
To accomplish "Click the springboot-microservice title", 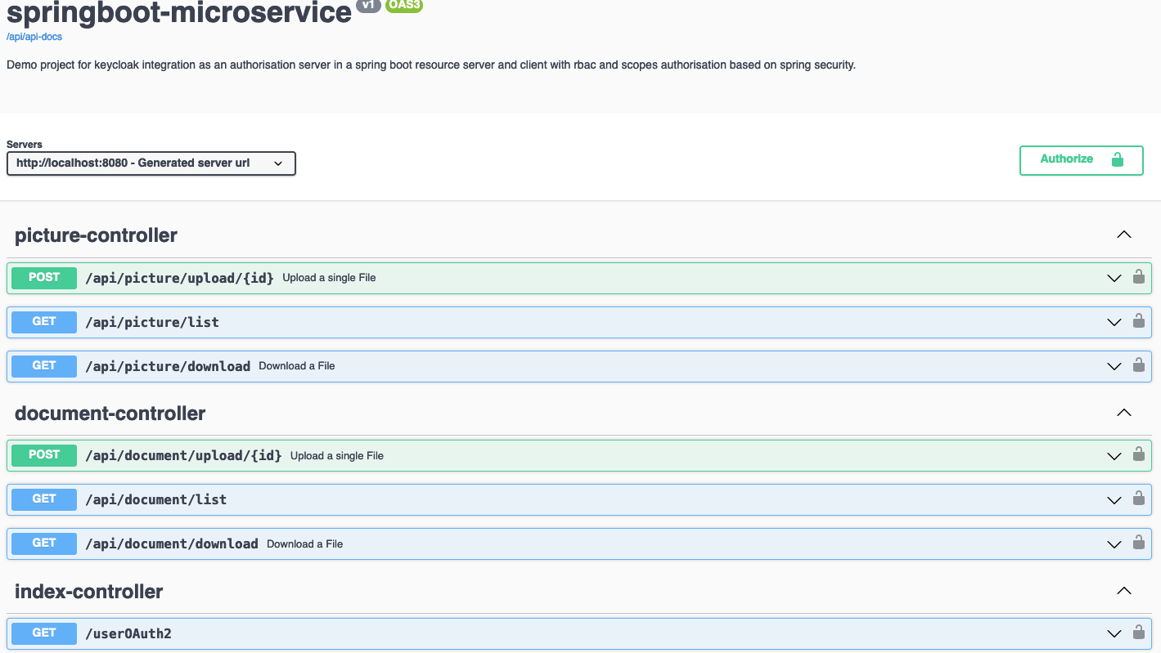I will click(179, 12).
